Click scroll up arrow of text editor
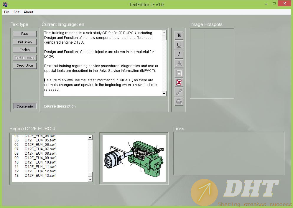Viewport: 293px width, 208px height. click(164, 33)
